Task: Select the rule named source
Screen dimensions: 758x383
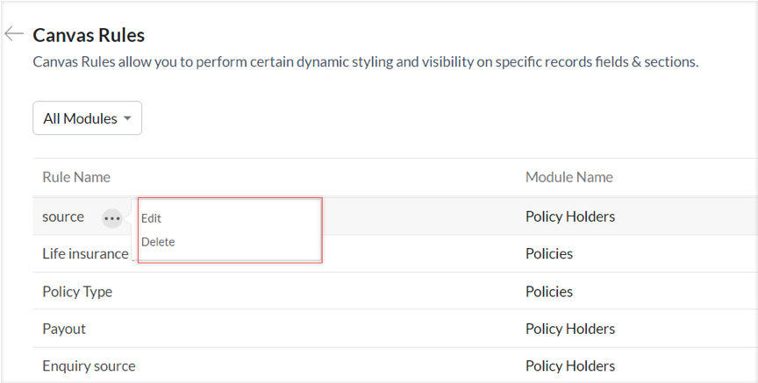Action: pos(63,216)
